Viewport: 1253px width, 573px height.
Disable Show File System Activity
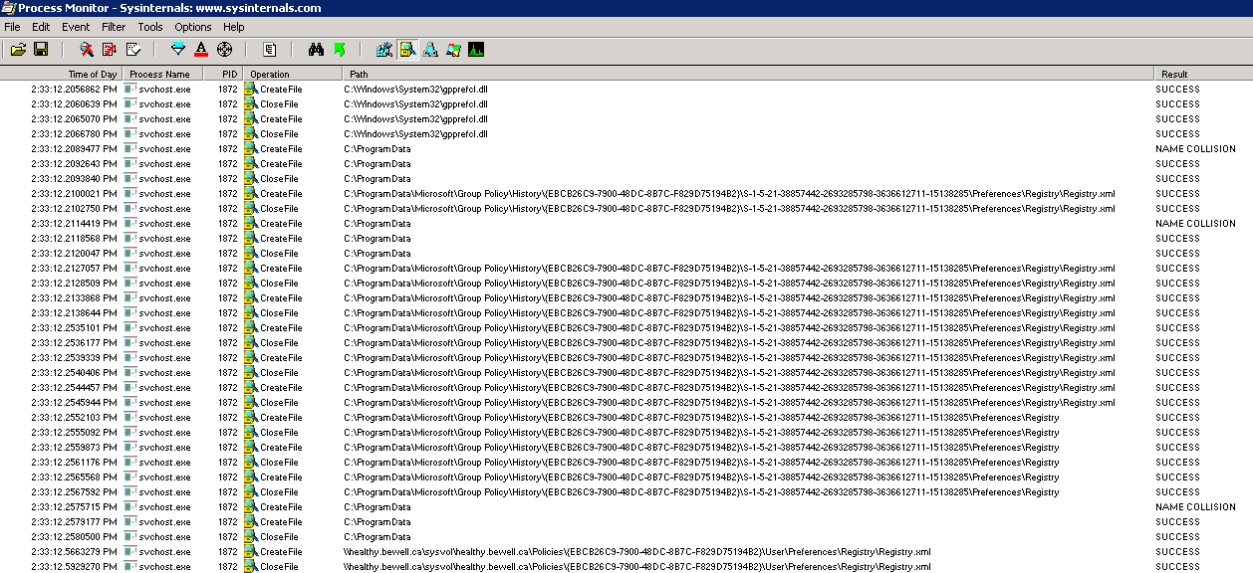coord(407,49)
